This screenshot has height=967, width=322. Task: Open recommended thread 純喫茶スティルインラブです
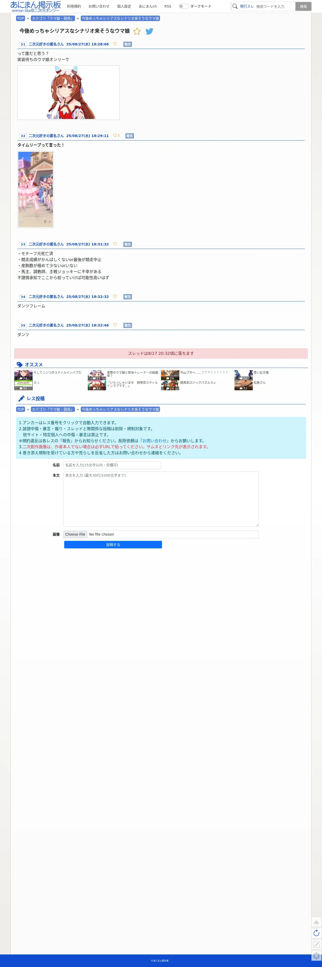pos(132,384)
